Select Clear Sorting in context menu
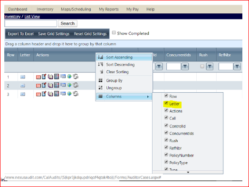Image resolution: width=249 pixels, height=187 pixels. (124, 72)
